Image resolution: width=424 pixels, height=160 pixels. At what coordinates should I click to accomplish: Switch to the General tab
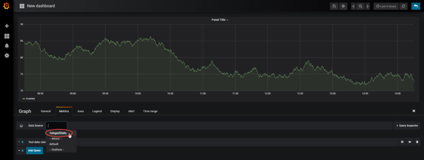coord(46,111)
